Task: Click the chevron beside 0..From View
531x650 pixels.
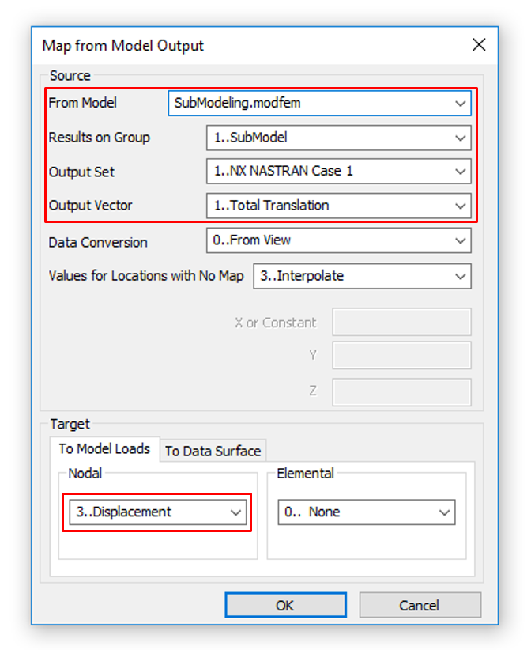Action: (460, 240)
